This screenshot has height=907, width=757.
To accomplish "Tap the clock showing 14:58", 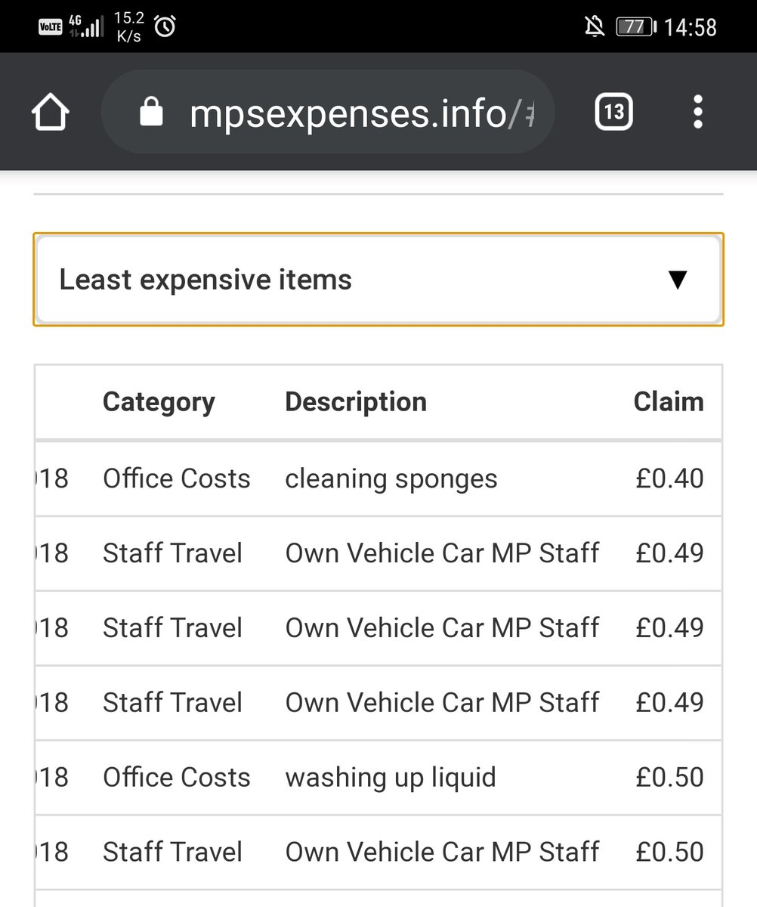I will click(690, 28).
